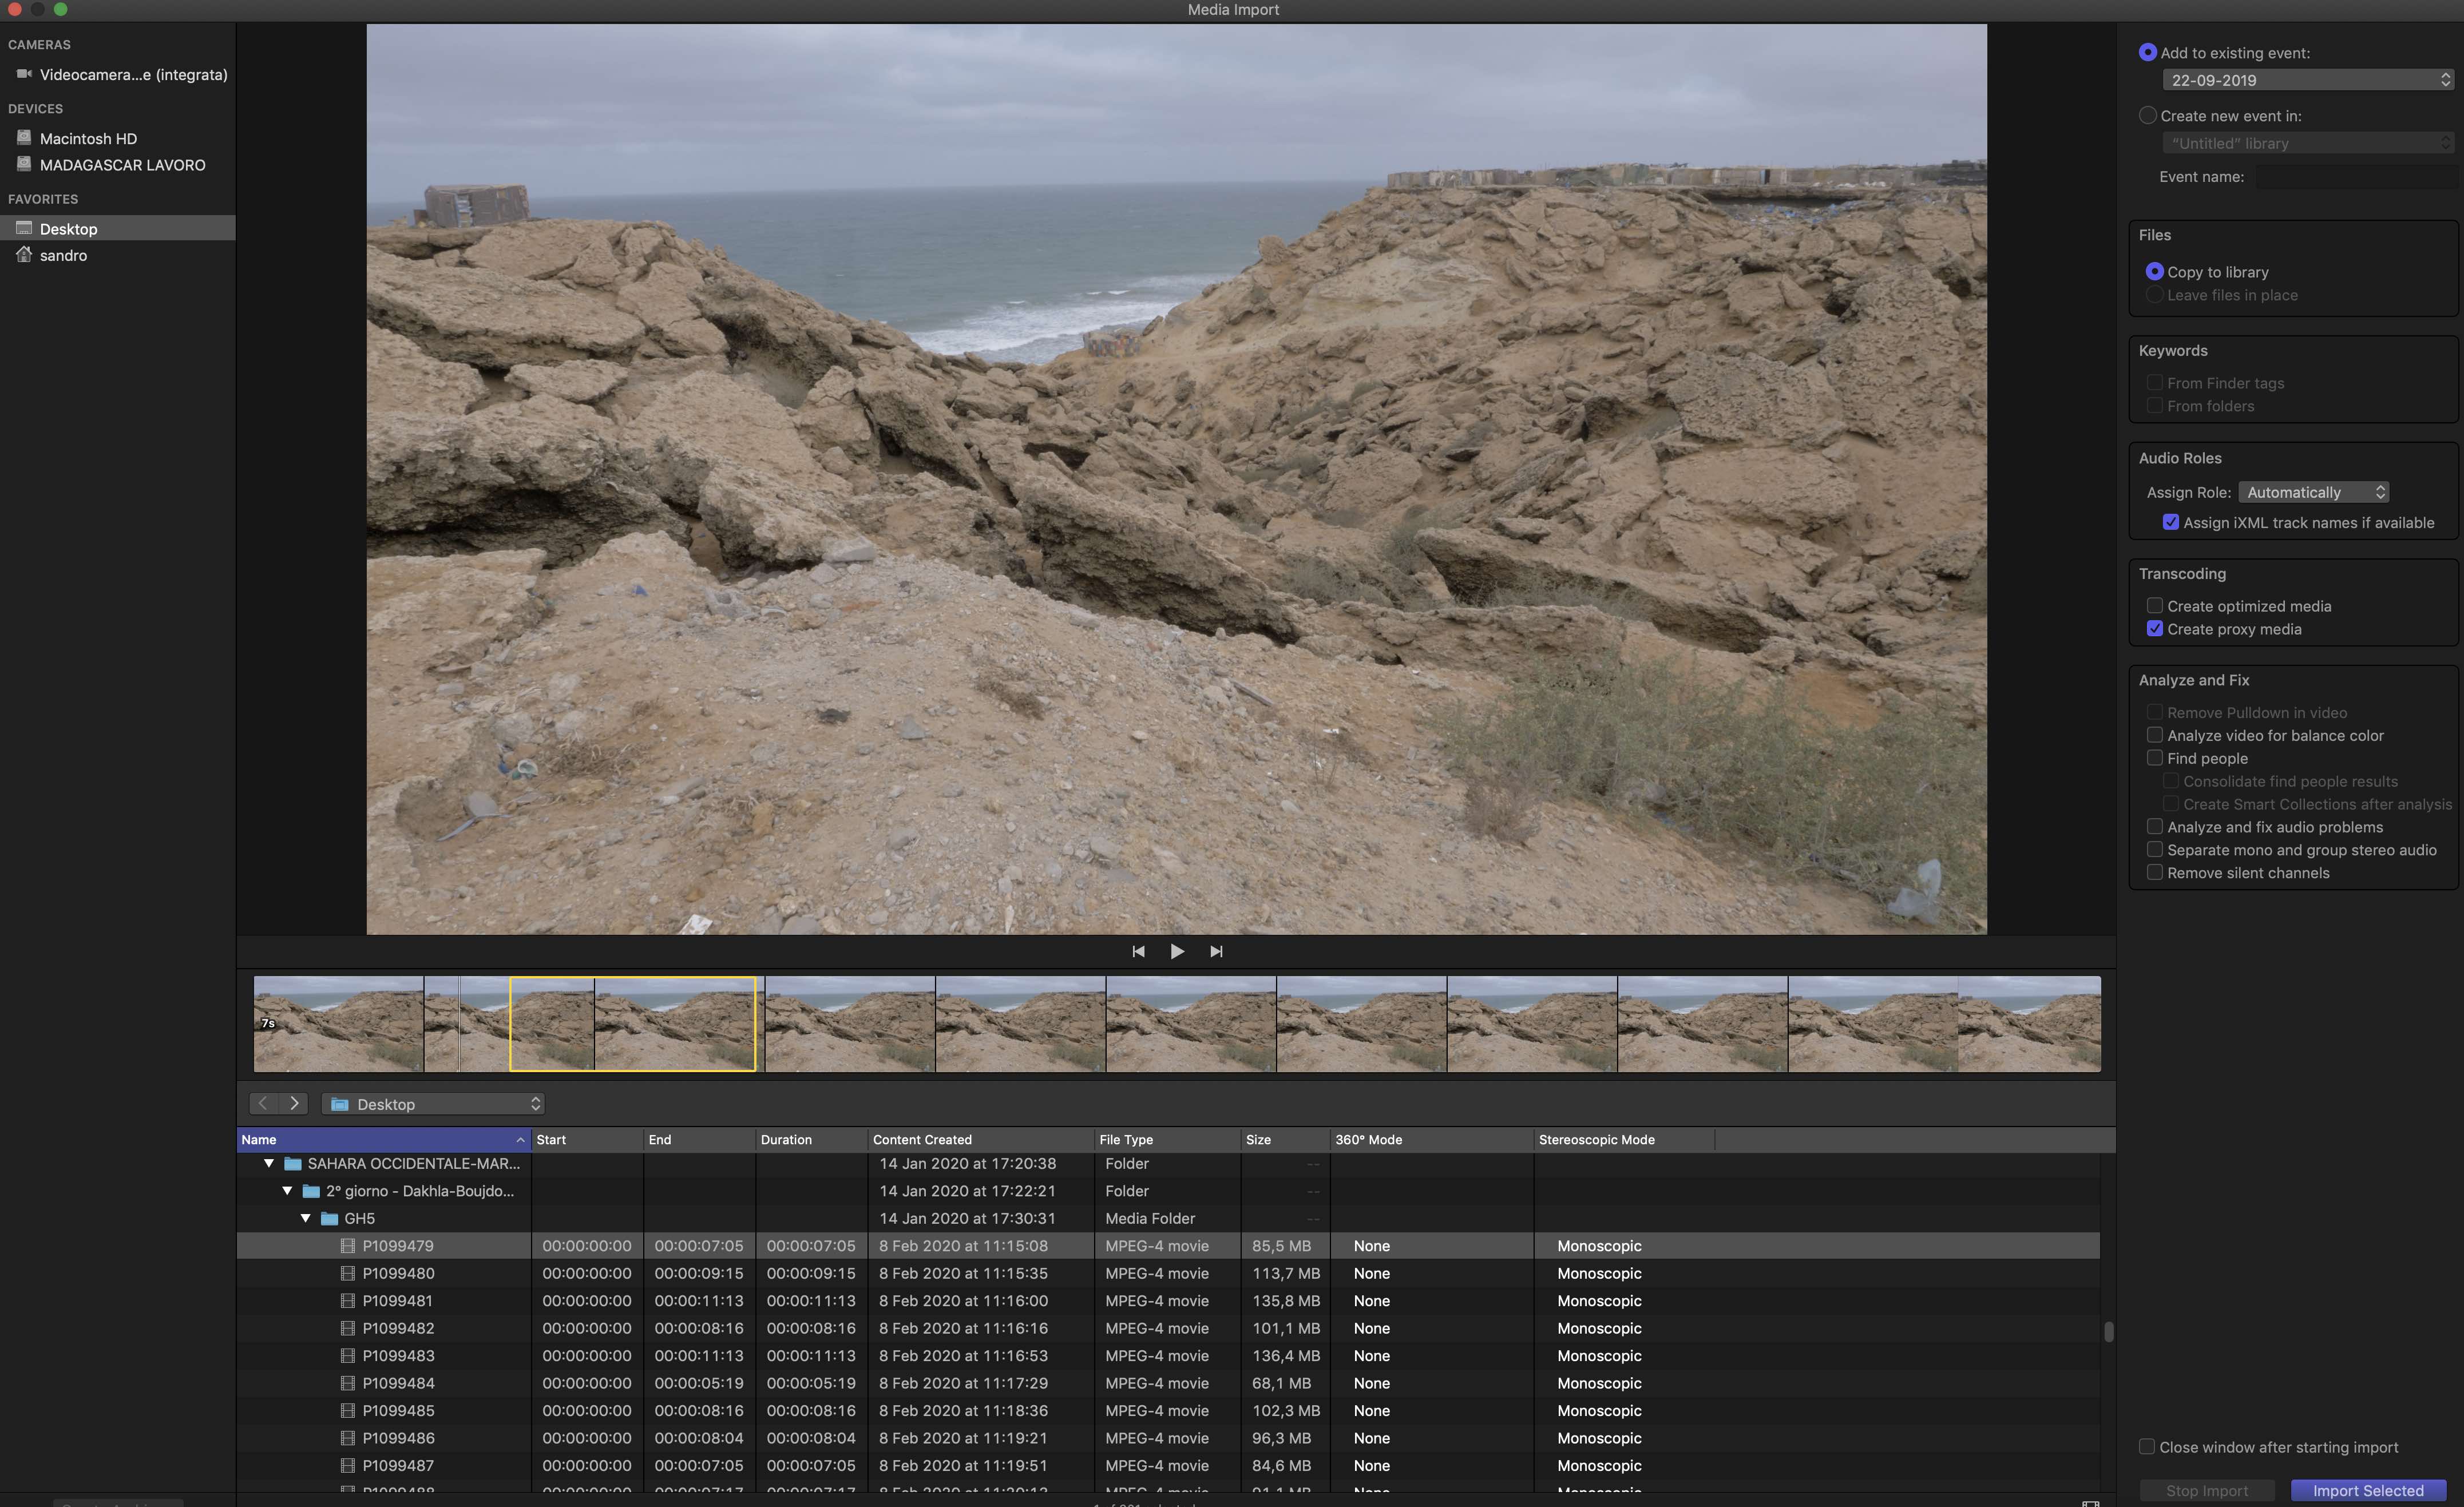This screenshot has height=1507, width=2464.
Task: Select sandro in Favorites sidebar
Action: [x=118, y=255]
